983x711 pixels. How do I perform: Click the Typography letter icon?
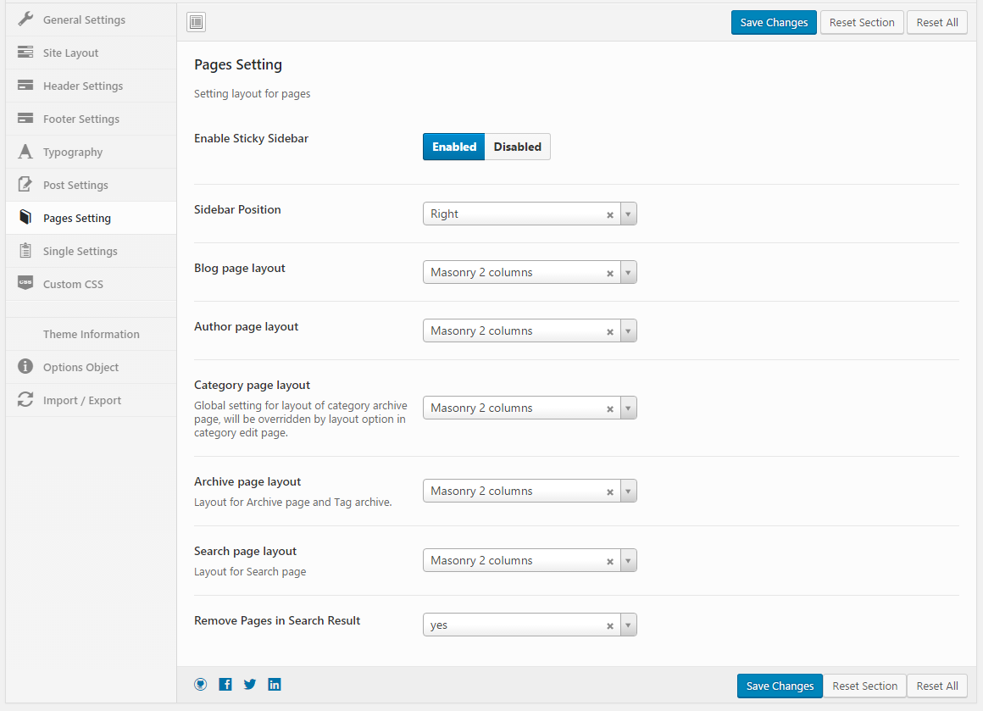coord(25,153)
